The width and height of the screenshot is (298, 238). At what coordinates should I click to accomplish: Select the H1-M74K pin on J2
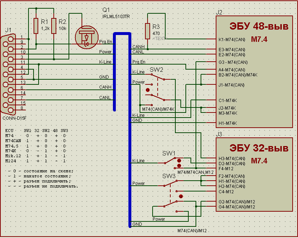click(x=228, y=123)
